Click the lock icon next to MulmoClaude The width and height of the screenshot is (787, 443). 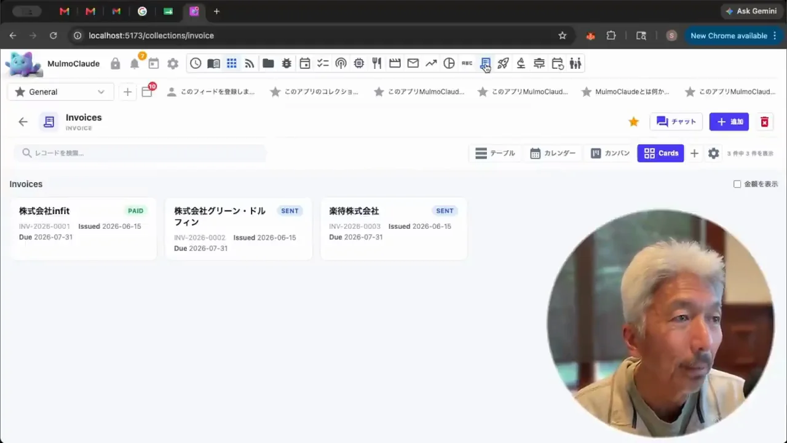(115, 63)
